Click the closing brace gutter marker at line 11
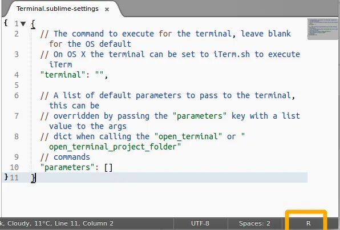The height and width of the screenshot is (230, 340). 6,177
